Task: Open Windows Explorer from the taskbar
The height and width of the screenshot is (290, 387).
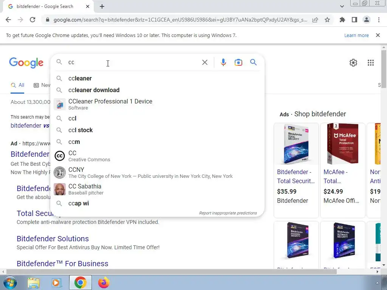Action: tap(34, 282)
